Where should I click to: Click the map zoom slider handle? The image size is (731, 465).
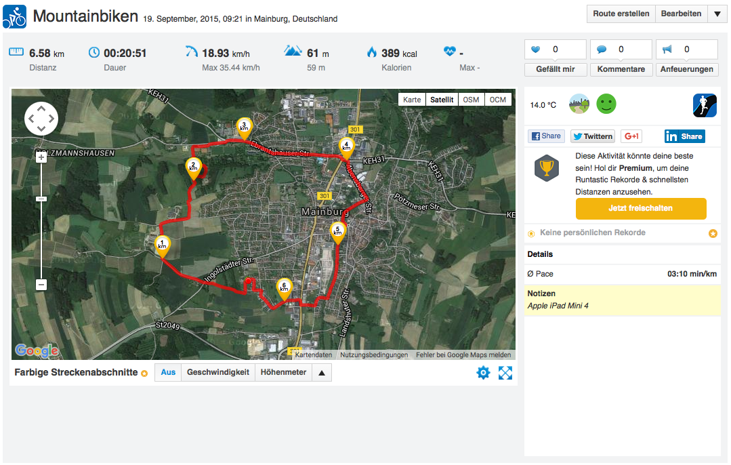41,199
